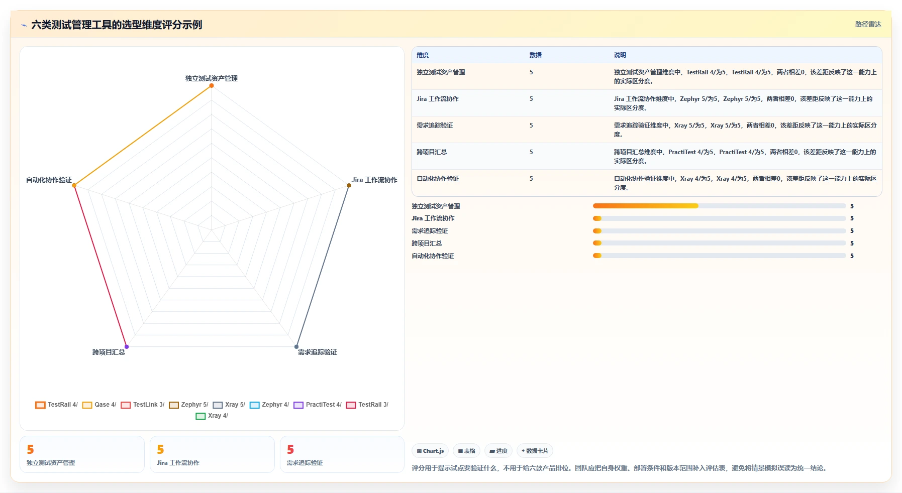Screen dimensions: 902x493
Task: Click the blue icon beside the page title
Action: click(24, 25)
